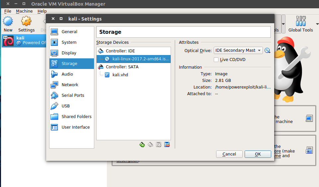Close the kali Settings dialog
This screenshot has width=319, height=187.
[x=53, y=19]
